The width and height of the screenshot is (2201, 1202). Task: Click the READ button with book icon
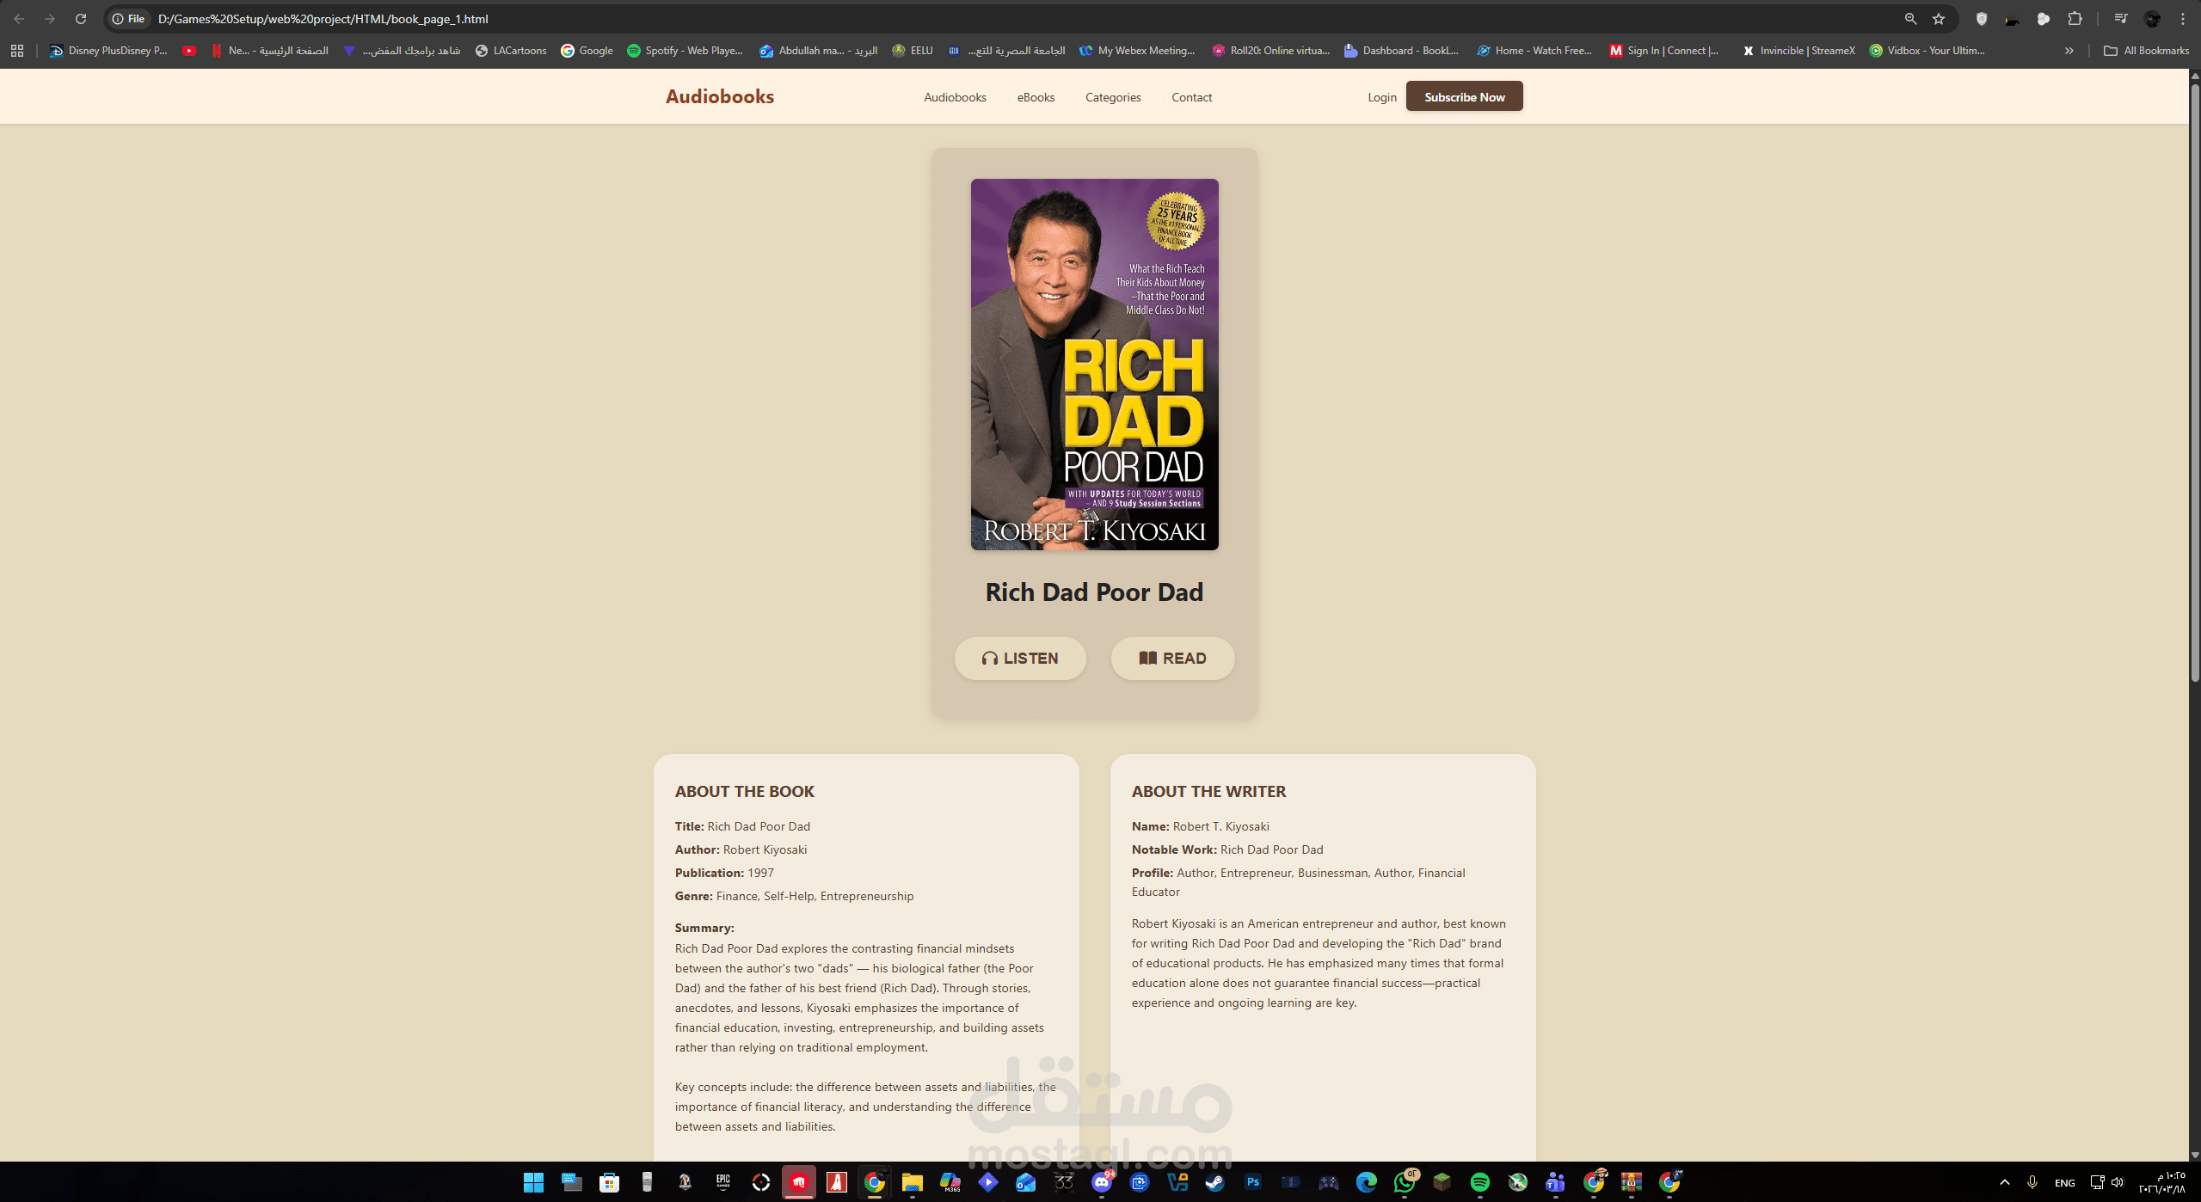point(1171,658)
